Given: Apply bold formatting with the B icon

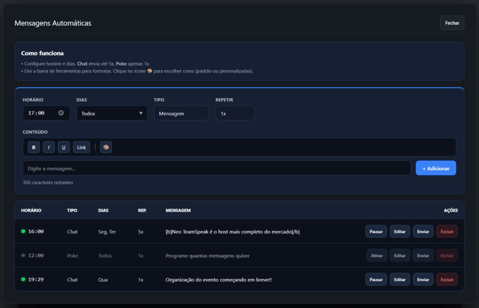Looking at the screenshot, I should [33, 147].
